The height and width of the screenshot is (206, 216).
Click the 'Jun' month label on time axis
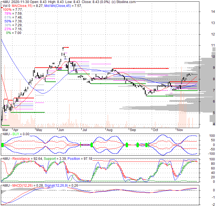[61, 130]
